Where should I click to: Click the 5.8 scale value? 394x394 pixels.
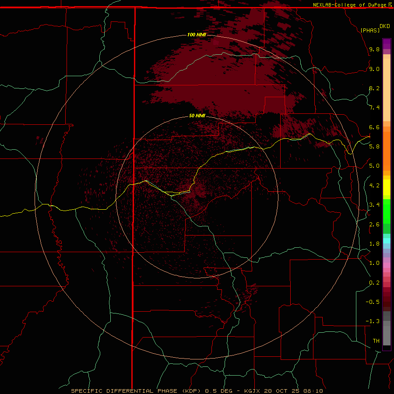coord(374,147)
